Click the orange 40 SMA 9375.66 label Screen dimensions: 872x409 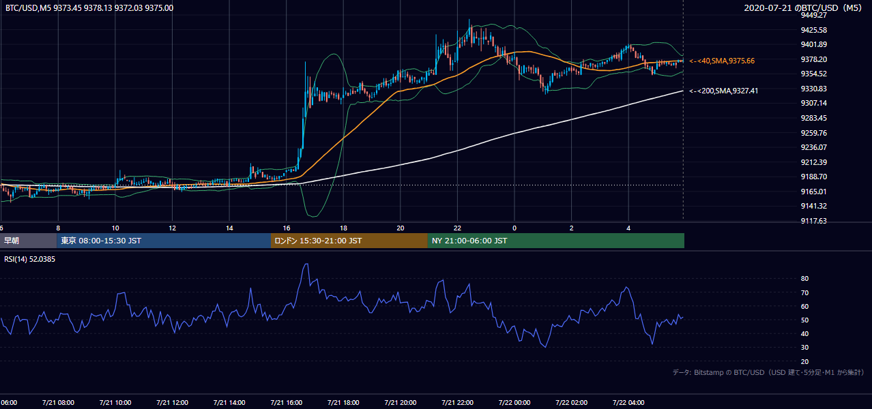tap(722, 61)
